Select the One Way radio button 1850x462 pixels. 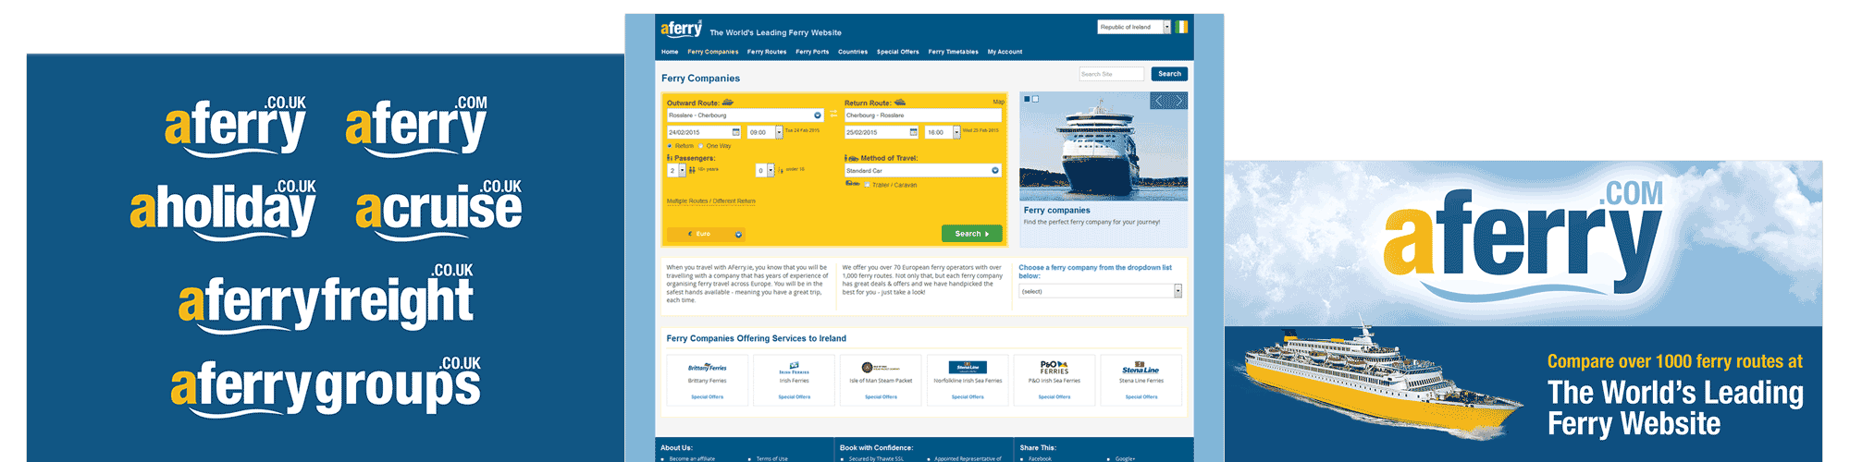coord(701,146)
